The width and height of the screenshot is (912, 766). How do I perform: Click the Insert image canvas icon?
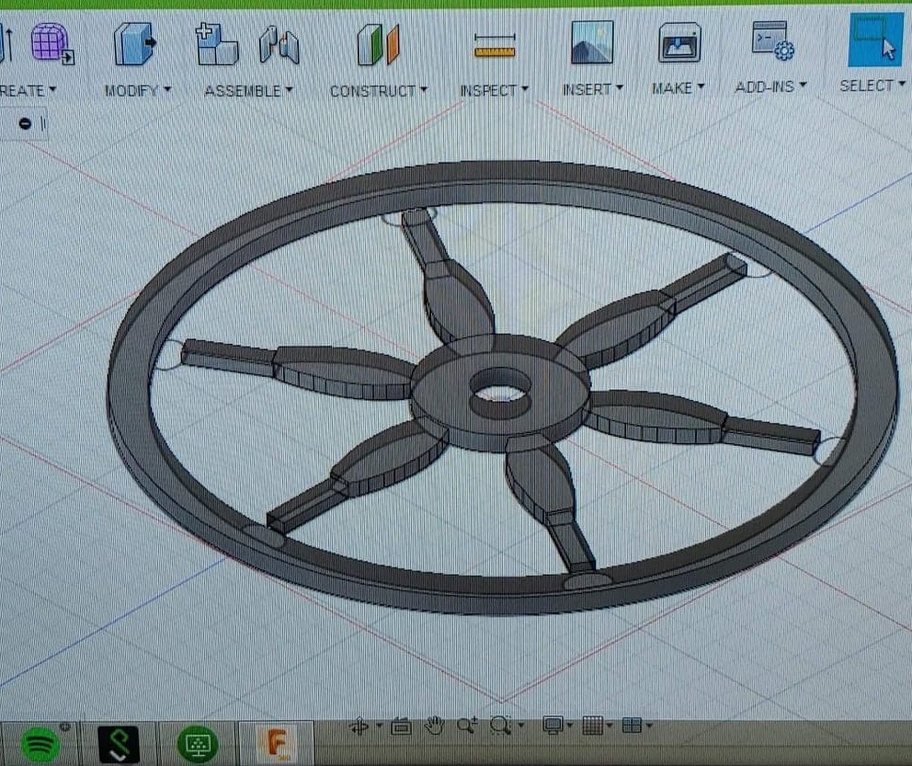click(x=591, y=42)
